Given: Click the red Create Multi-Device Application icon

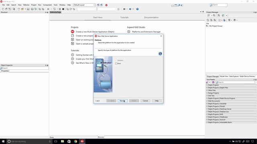Looking at the screenshot, I should (72, 32).
